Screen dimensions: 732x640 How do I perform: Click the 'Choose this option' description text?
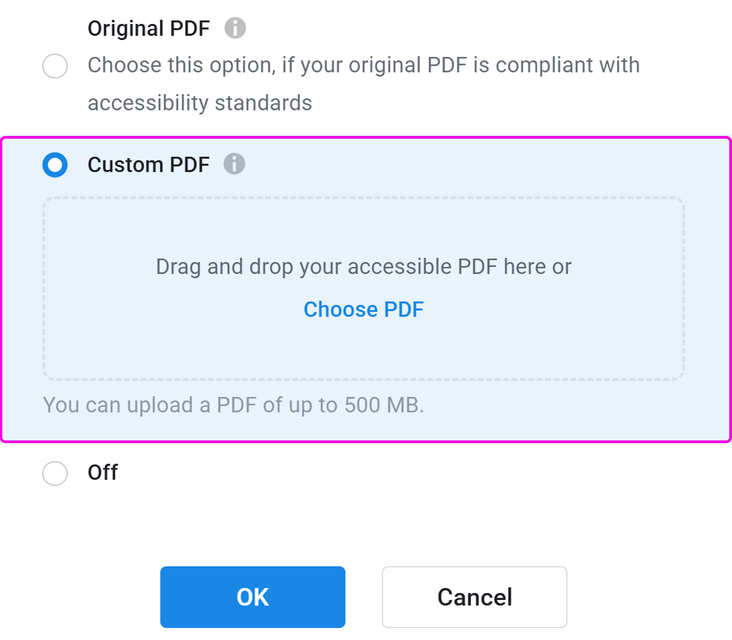pyautogui.click(x=182, y=65)
